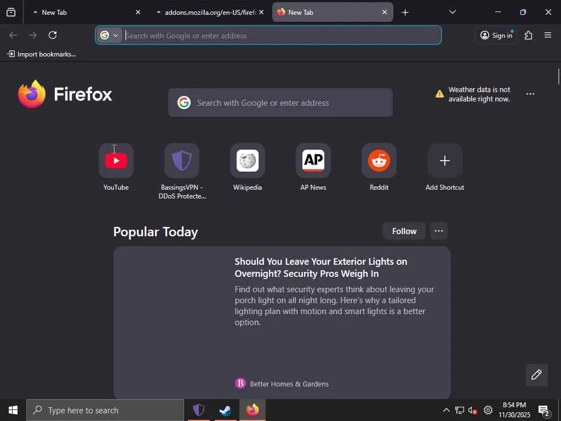Screen dimensions: 561x421
Task: Close the addons.mozilla.org tab
Action: coord(261,12)
